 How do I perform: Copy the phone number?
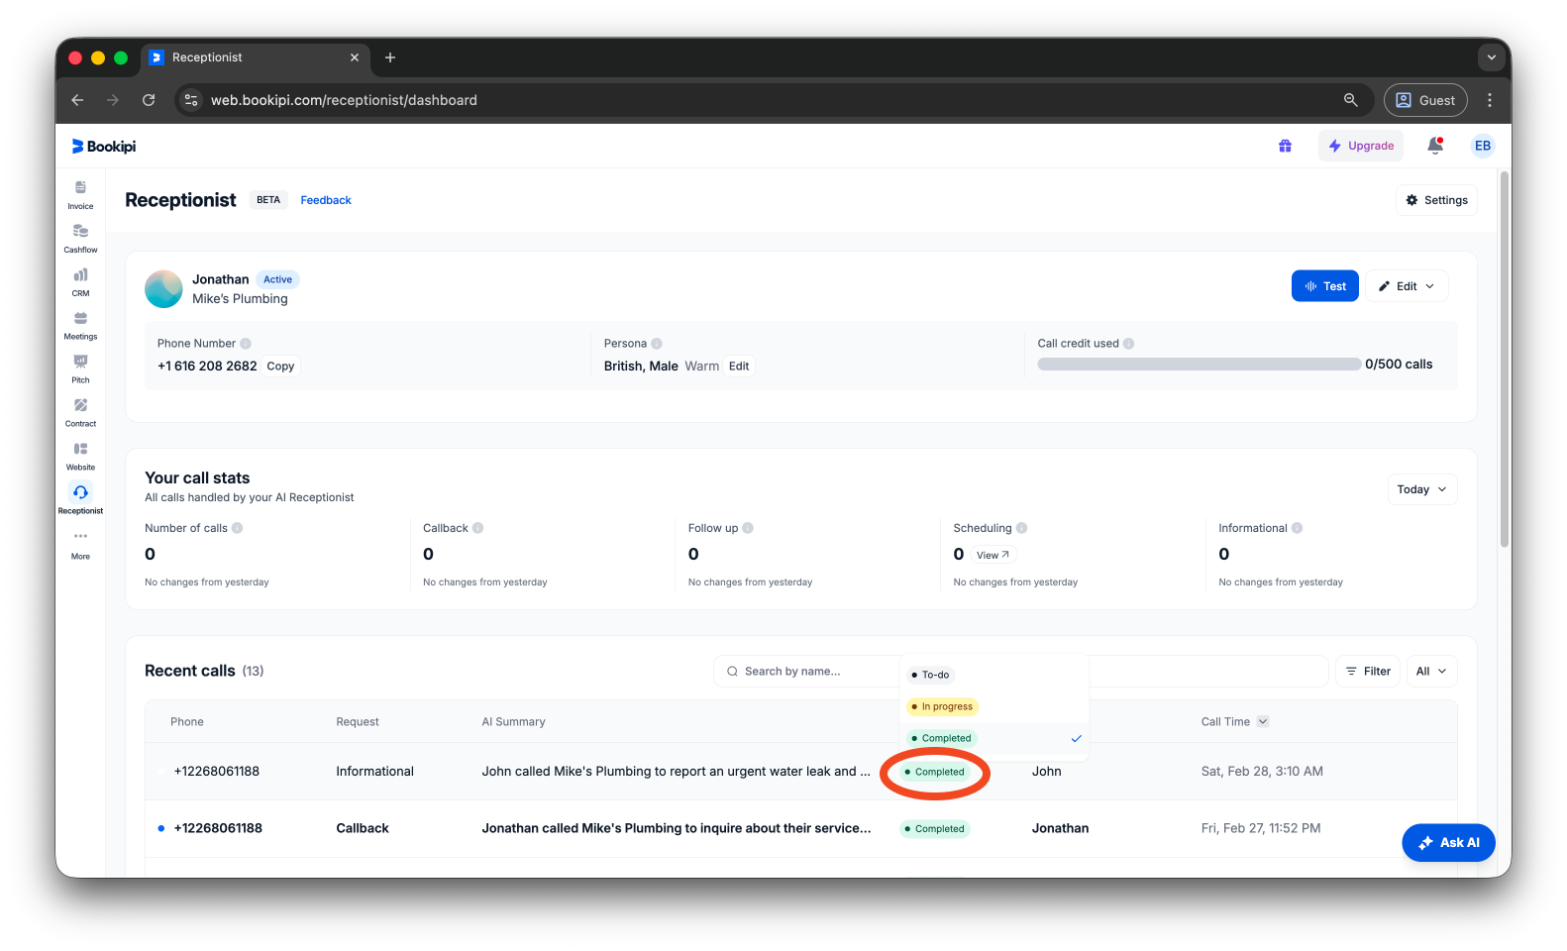[280, 367]
